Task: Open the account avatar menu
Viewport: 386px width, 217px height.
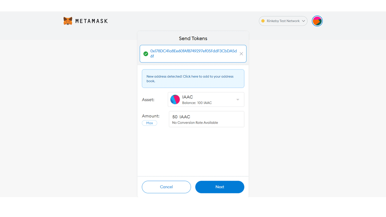Action: [x=317, y=21]
